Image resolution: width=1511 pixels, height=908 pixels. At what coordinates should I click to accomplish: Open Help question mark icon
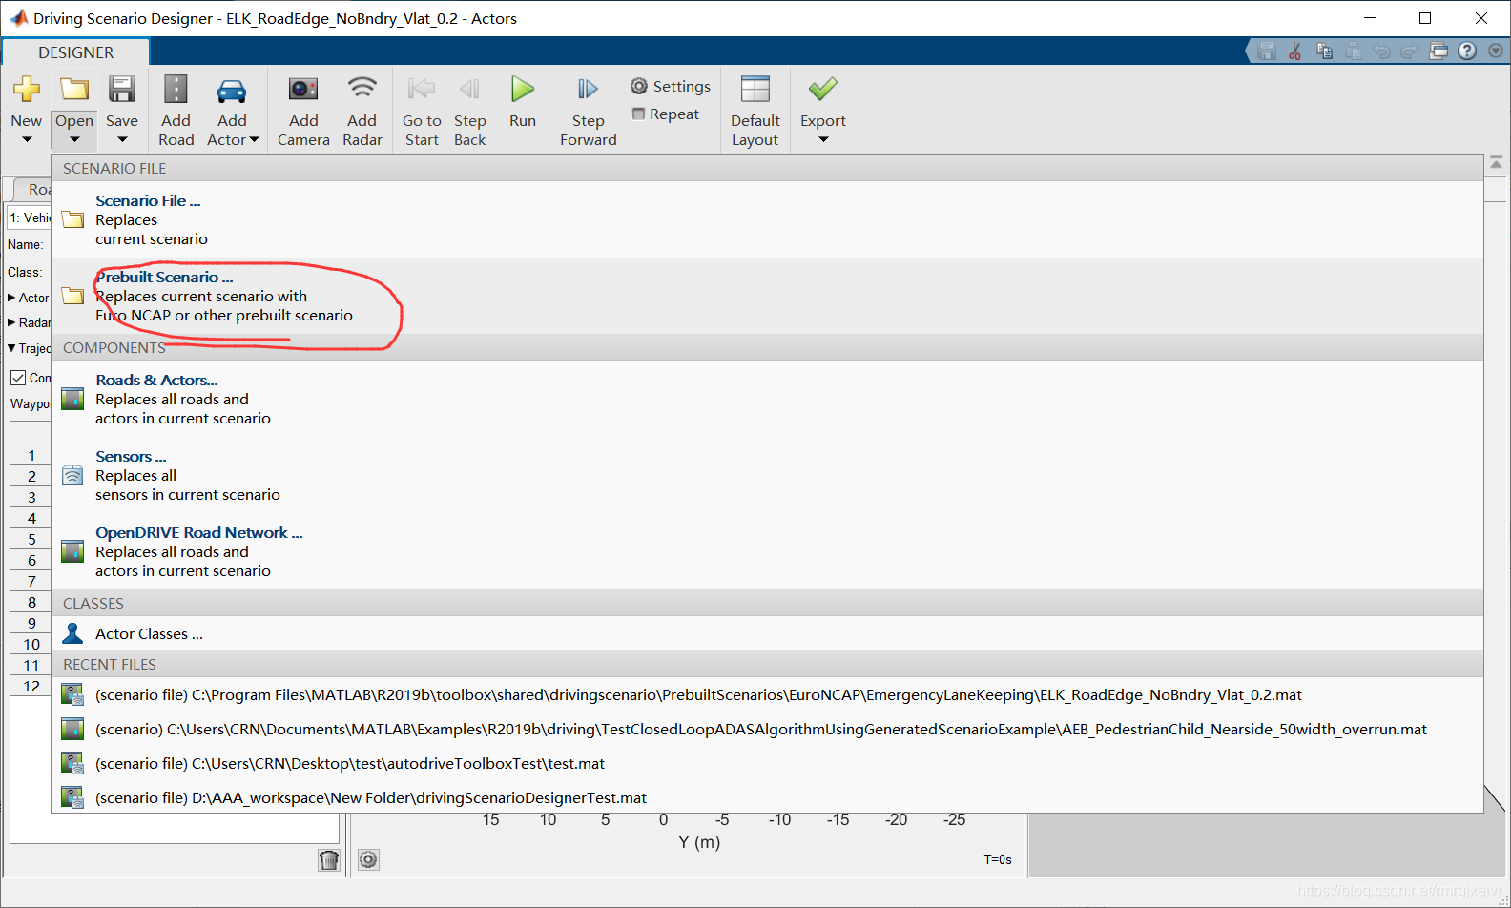pos(1467,52)
